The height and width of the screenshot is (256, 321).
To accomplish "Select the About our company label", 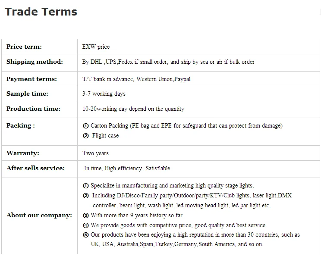I will coord(39,215).
